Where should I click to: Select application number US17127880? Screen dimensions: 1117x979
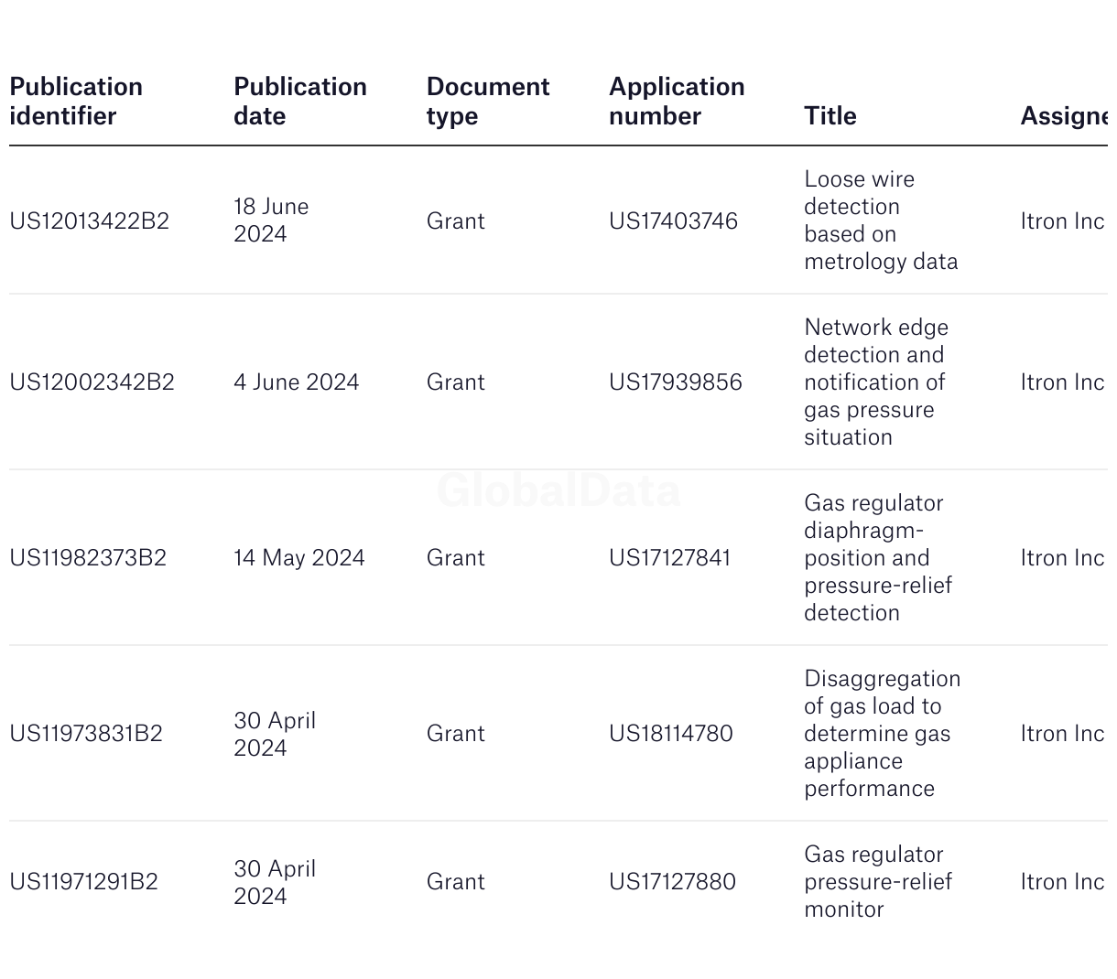tap(672, 882)
